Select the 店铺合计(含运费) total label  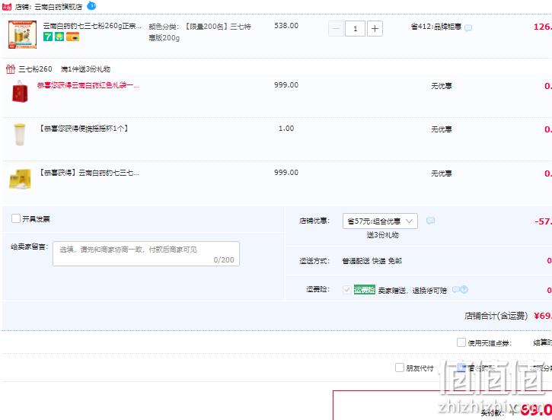[496, 316]
